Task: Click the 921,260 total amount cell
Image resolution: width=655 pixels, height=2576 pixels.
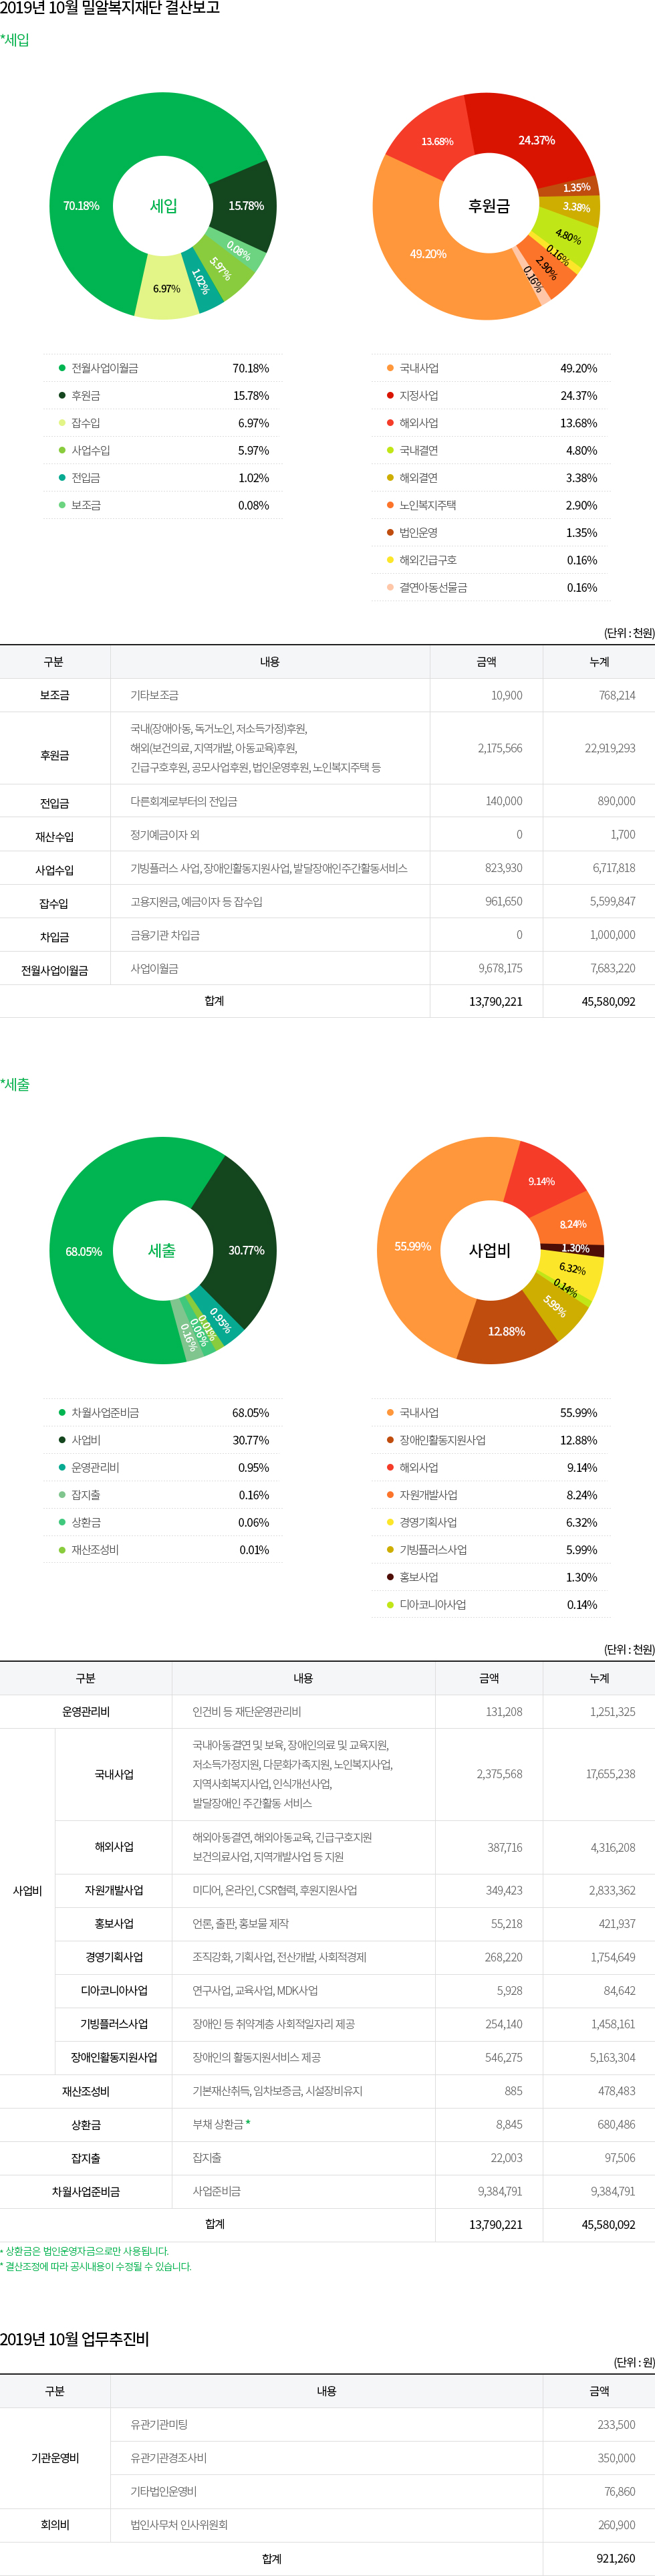Action: pyautogui.click(x=615, y=2558)
